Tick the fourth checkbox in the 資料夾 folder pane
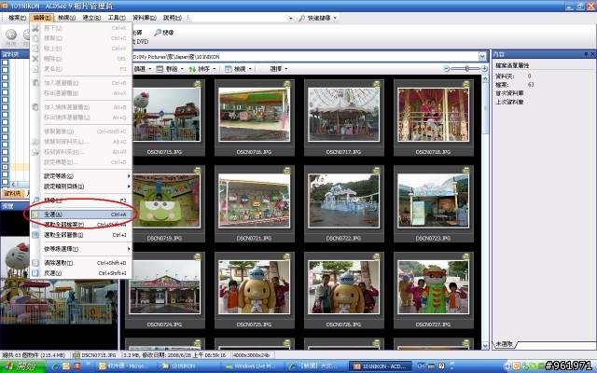 (x=5, y=85)
